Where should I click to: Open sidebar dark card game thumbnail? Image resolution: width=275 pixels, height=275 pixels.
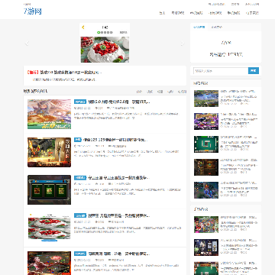tap(206, 247)
